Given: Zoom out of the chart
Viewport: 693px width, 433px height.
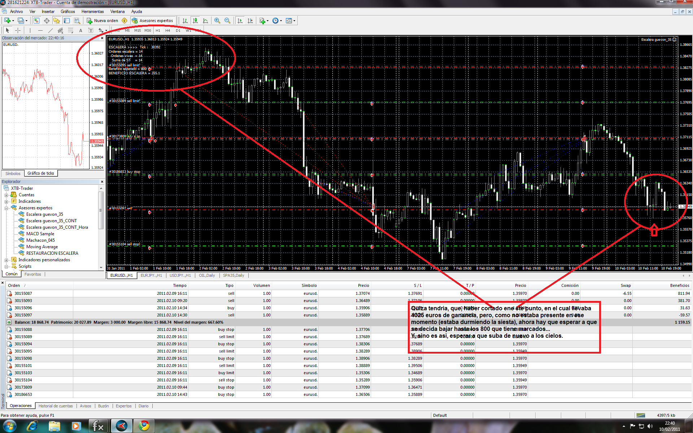Looking at the screenshot, I should pyautogui.click(x=227, y=21).
